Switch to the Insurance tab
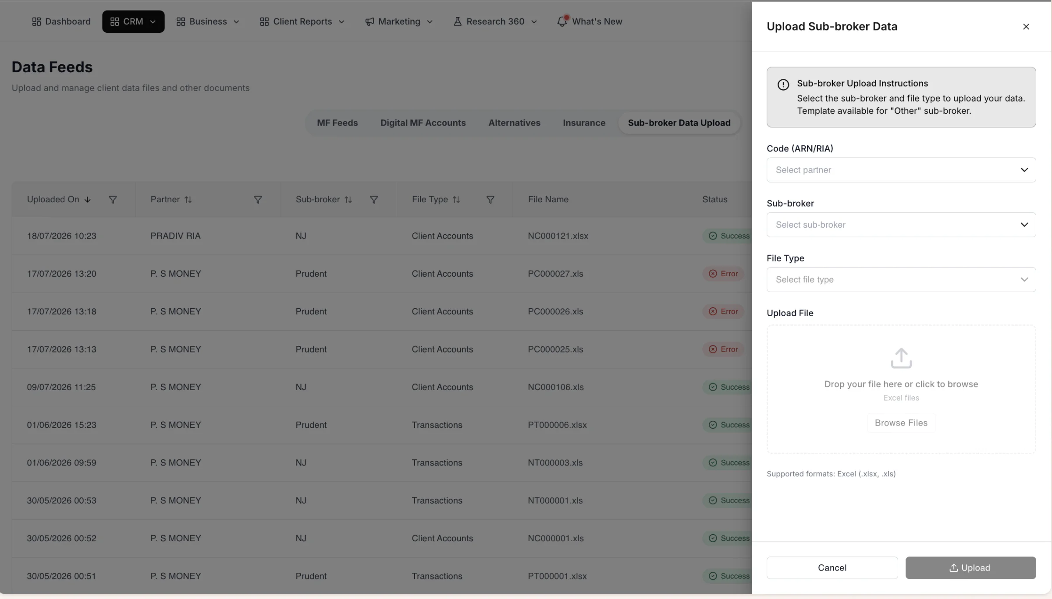 [x=584, y=123]
